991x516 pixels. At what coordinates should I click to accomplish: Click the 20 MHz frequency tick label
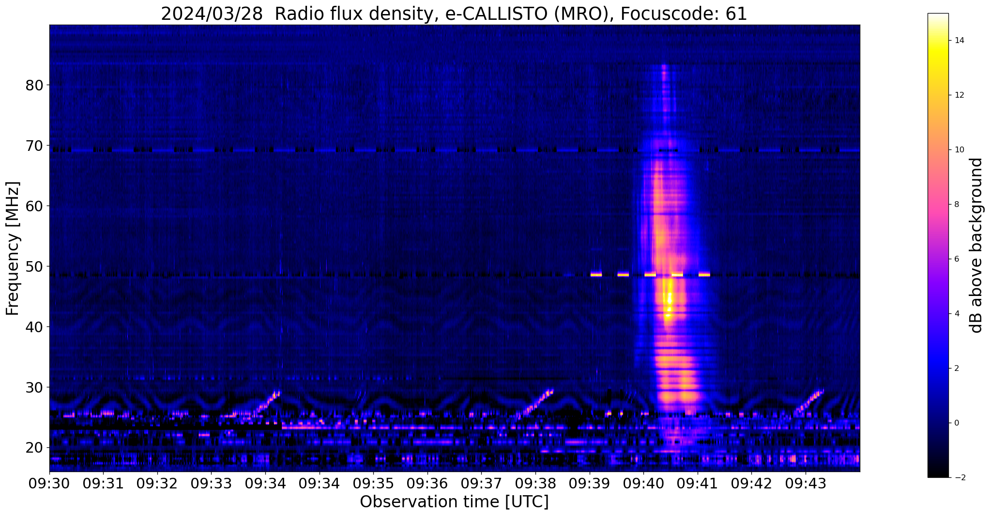34,448
